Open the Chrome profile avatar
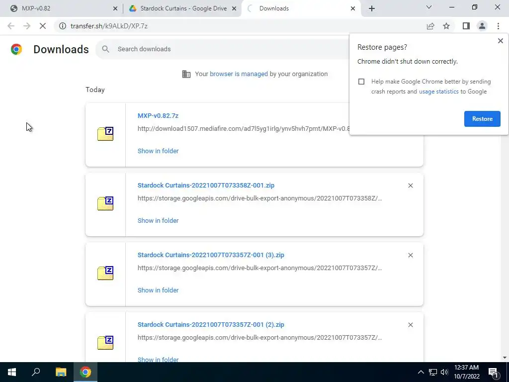Image resolution: width=509 pixels, height=382 pixels. tap(482, 26)
